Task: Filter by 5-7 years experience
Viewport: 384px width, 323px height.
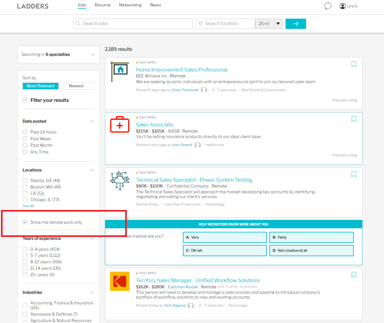Action: [x=25, y=256]
